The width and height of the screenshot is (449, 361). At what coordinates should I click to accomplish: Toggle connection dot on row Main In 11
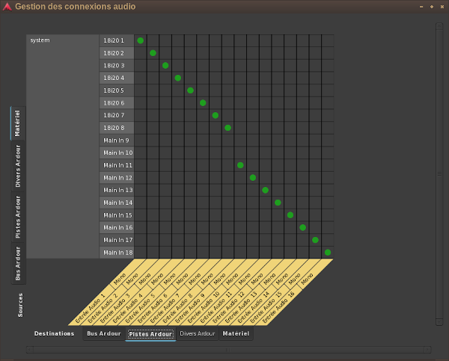[240, 165]
